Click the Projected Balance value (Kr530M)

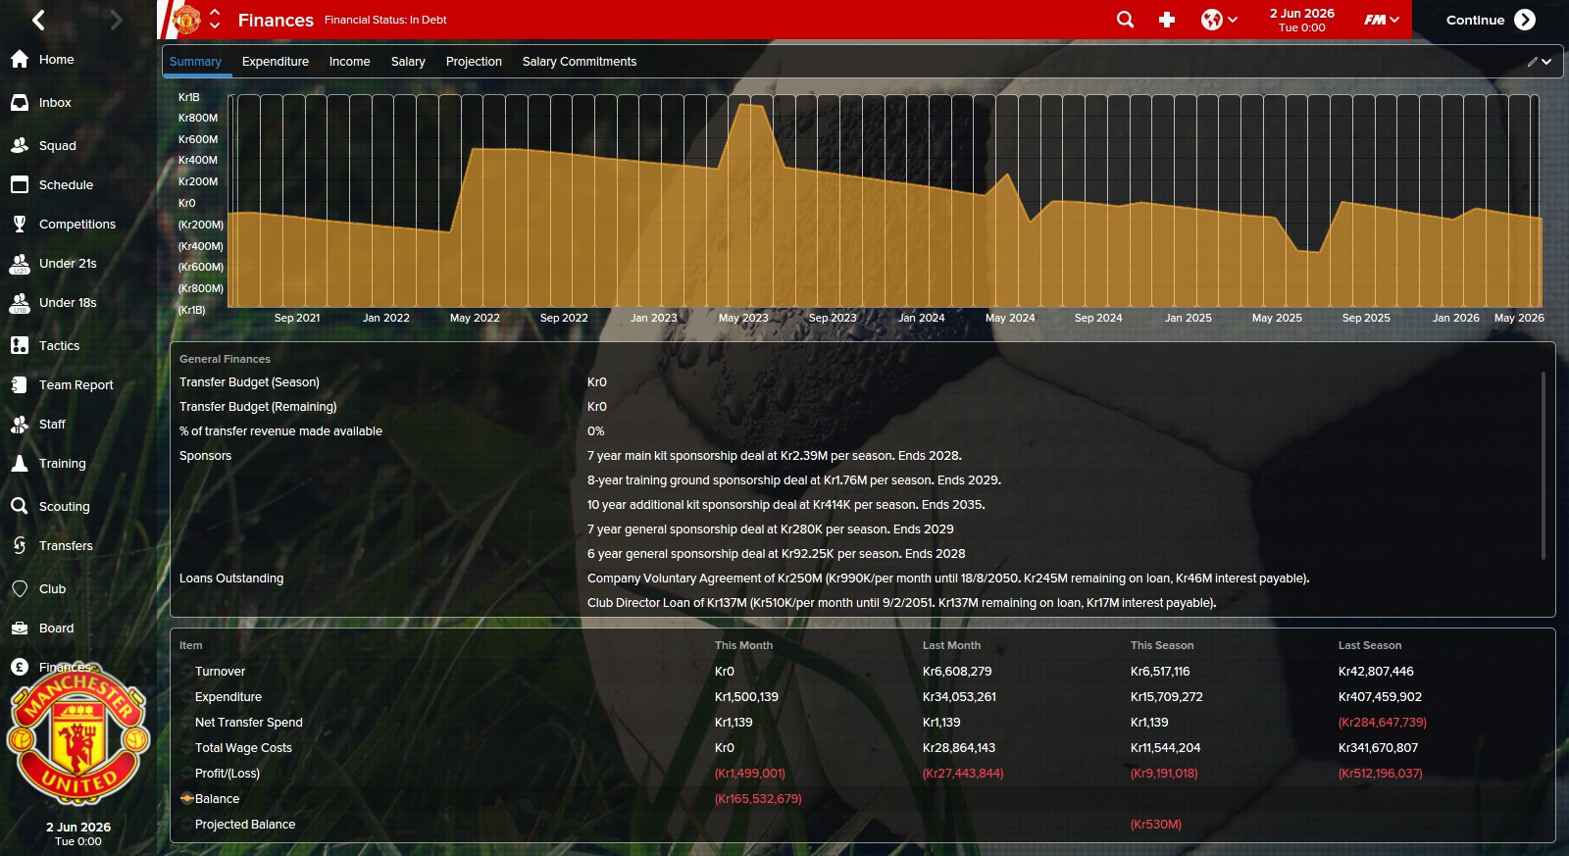point(1156,825)
